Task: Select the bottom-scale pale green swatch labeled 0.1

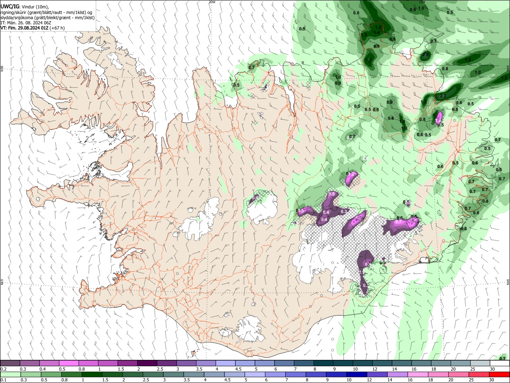Action: (x=10, y=374)
